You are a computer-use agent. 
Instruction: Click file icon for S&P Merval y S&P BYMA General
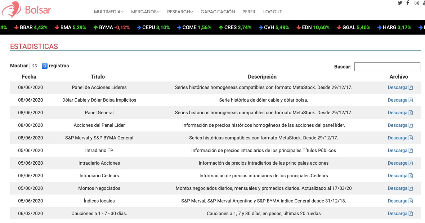point(411,138)
